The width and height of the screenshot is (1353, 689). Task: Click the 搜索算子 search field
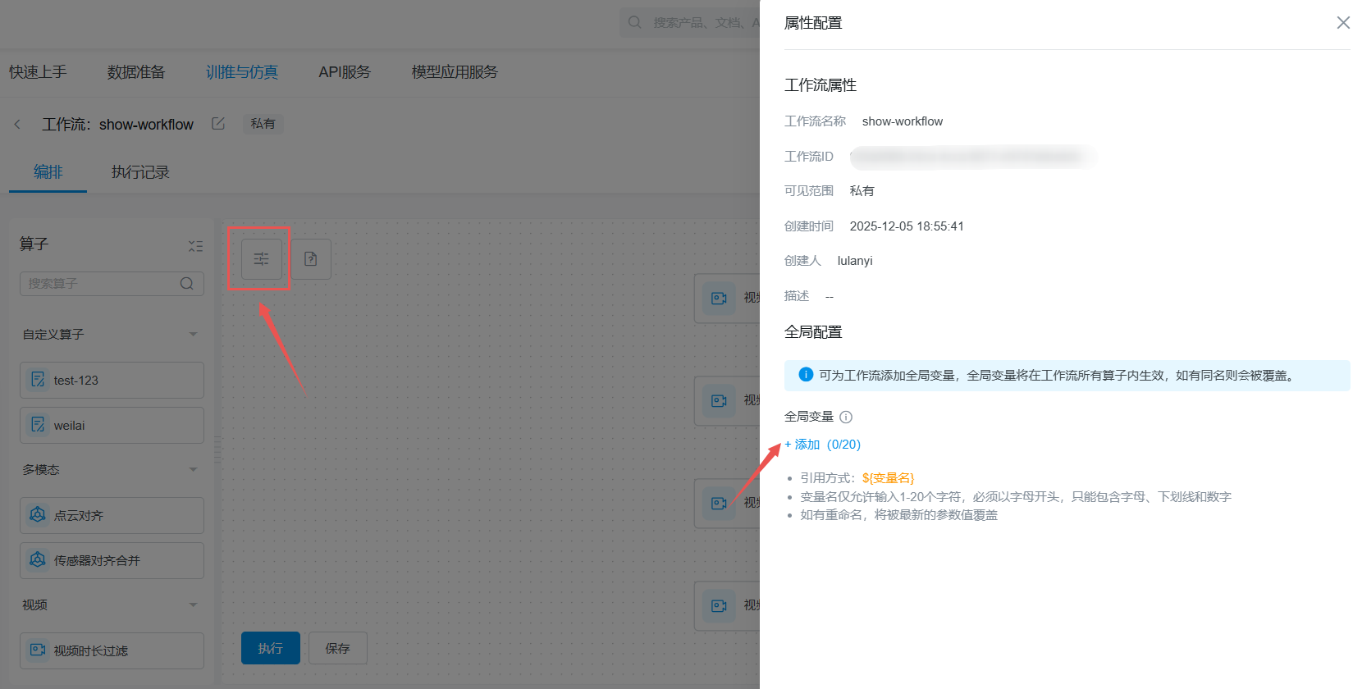98,284
